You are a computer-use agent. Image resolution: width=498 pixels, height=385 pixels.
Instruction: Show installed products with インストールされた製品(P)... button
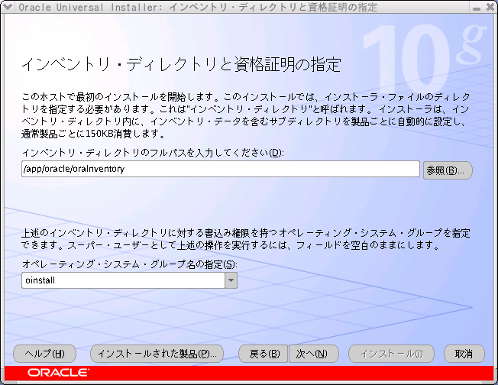pos(157,354)
